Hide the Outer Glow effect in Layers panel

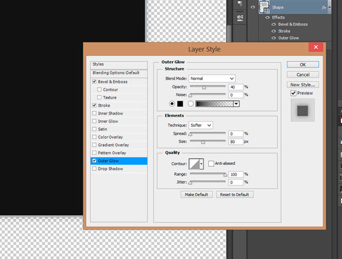pyautogui.click(x=274, y=38)
